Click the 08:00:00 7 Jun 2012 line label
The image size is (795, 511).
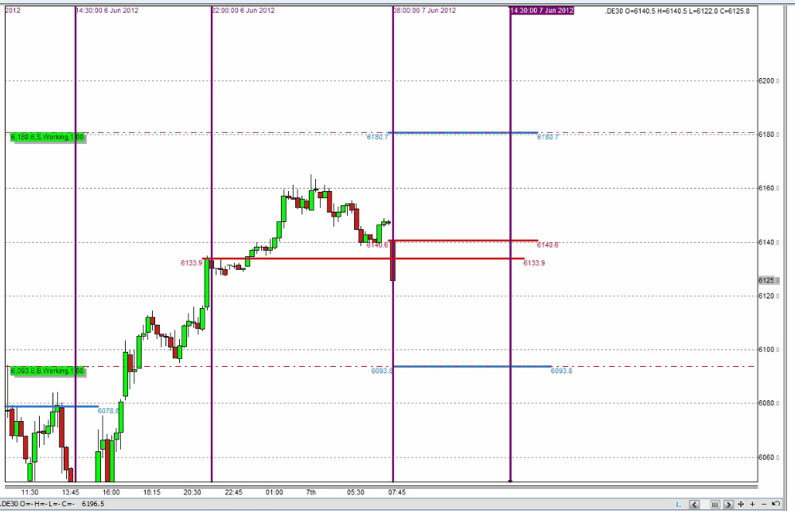425,10
